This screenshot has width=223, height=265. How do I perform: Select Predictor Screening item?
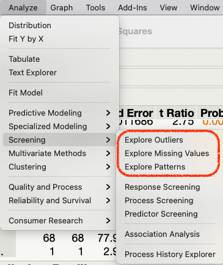pos(161,214)
